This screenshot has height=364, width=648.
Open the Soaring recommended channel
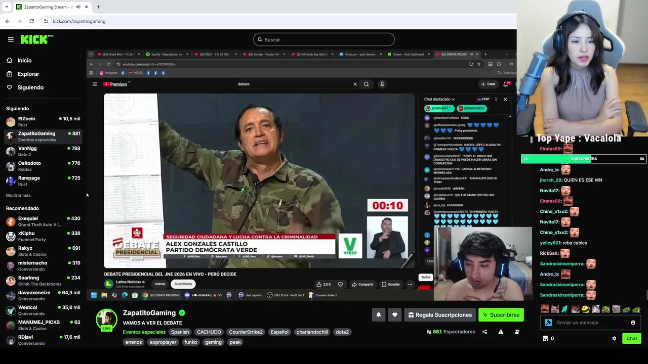[43, 281]
